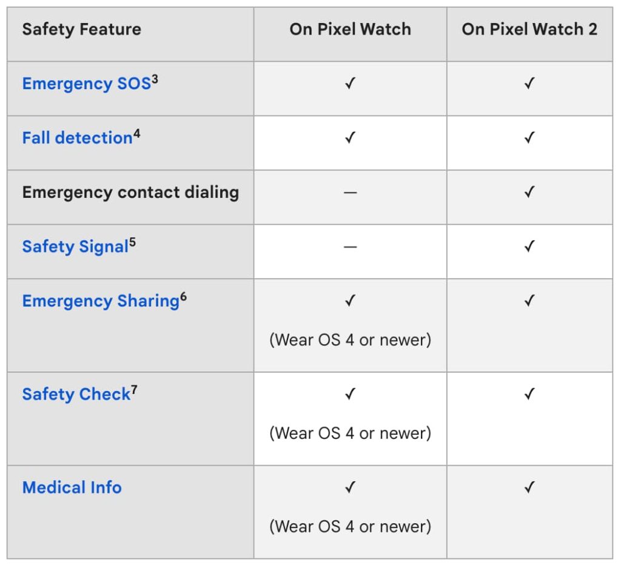Click Safety Signal checkmark under Pixel Watch 2
The height and width of the screenshot is (567, 621).
[x=529, y=246]
